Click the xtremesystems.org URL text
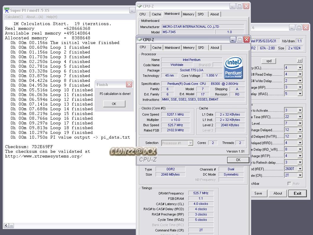The height and width of the screenshot is (235, 313). (44, 156)
